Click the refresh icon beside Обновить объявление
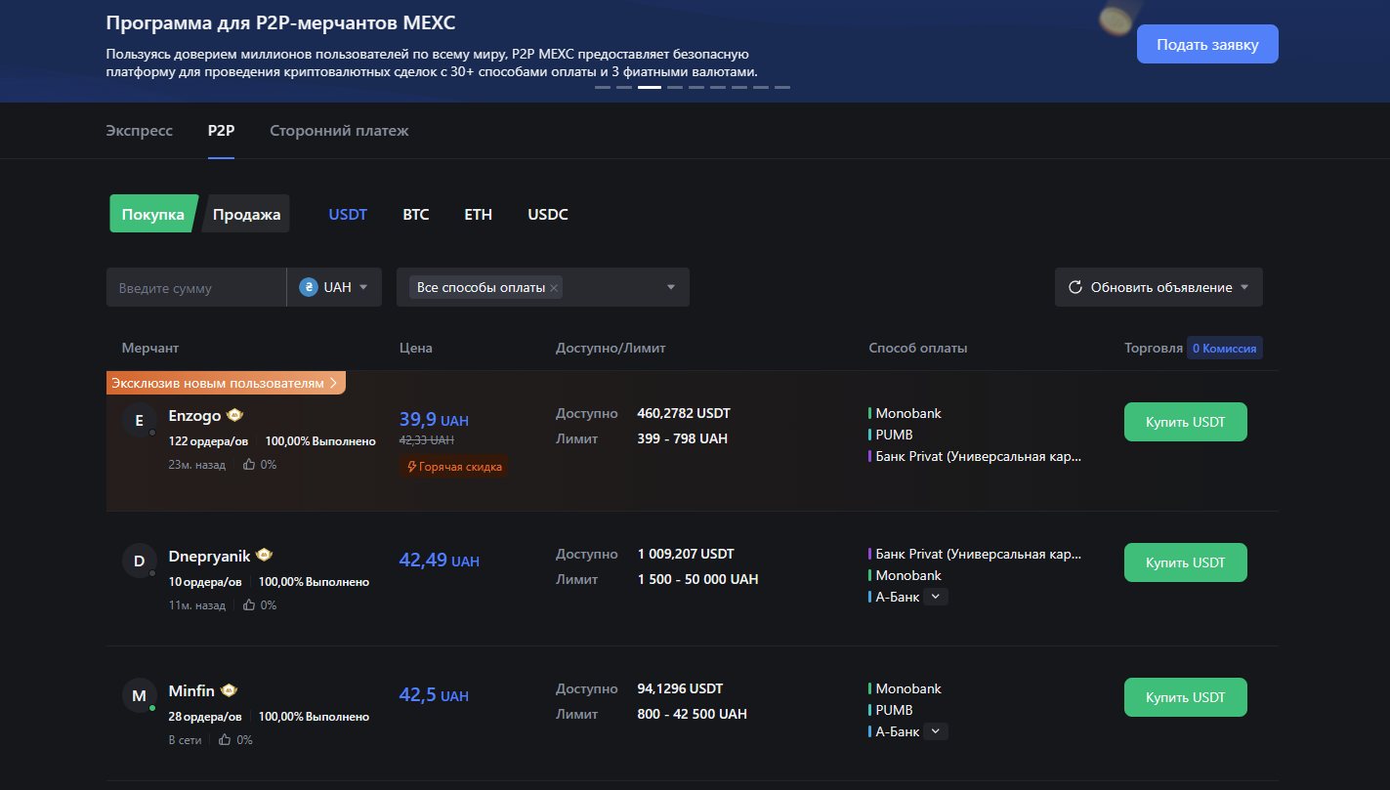The image size is (1390, 790). pyautogui.click(x=1075, y=287)
